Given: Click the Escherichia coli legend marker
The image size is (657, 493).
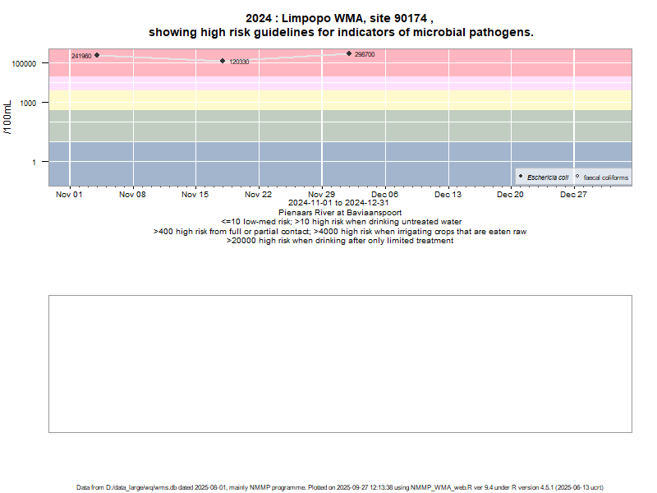Looking at the screenshot, I should click(x=521, y=177).
